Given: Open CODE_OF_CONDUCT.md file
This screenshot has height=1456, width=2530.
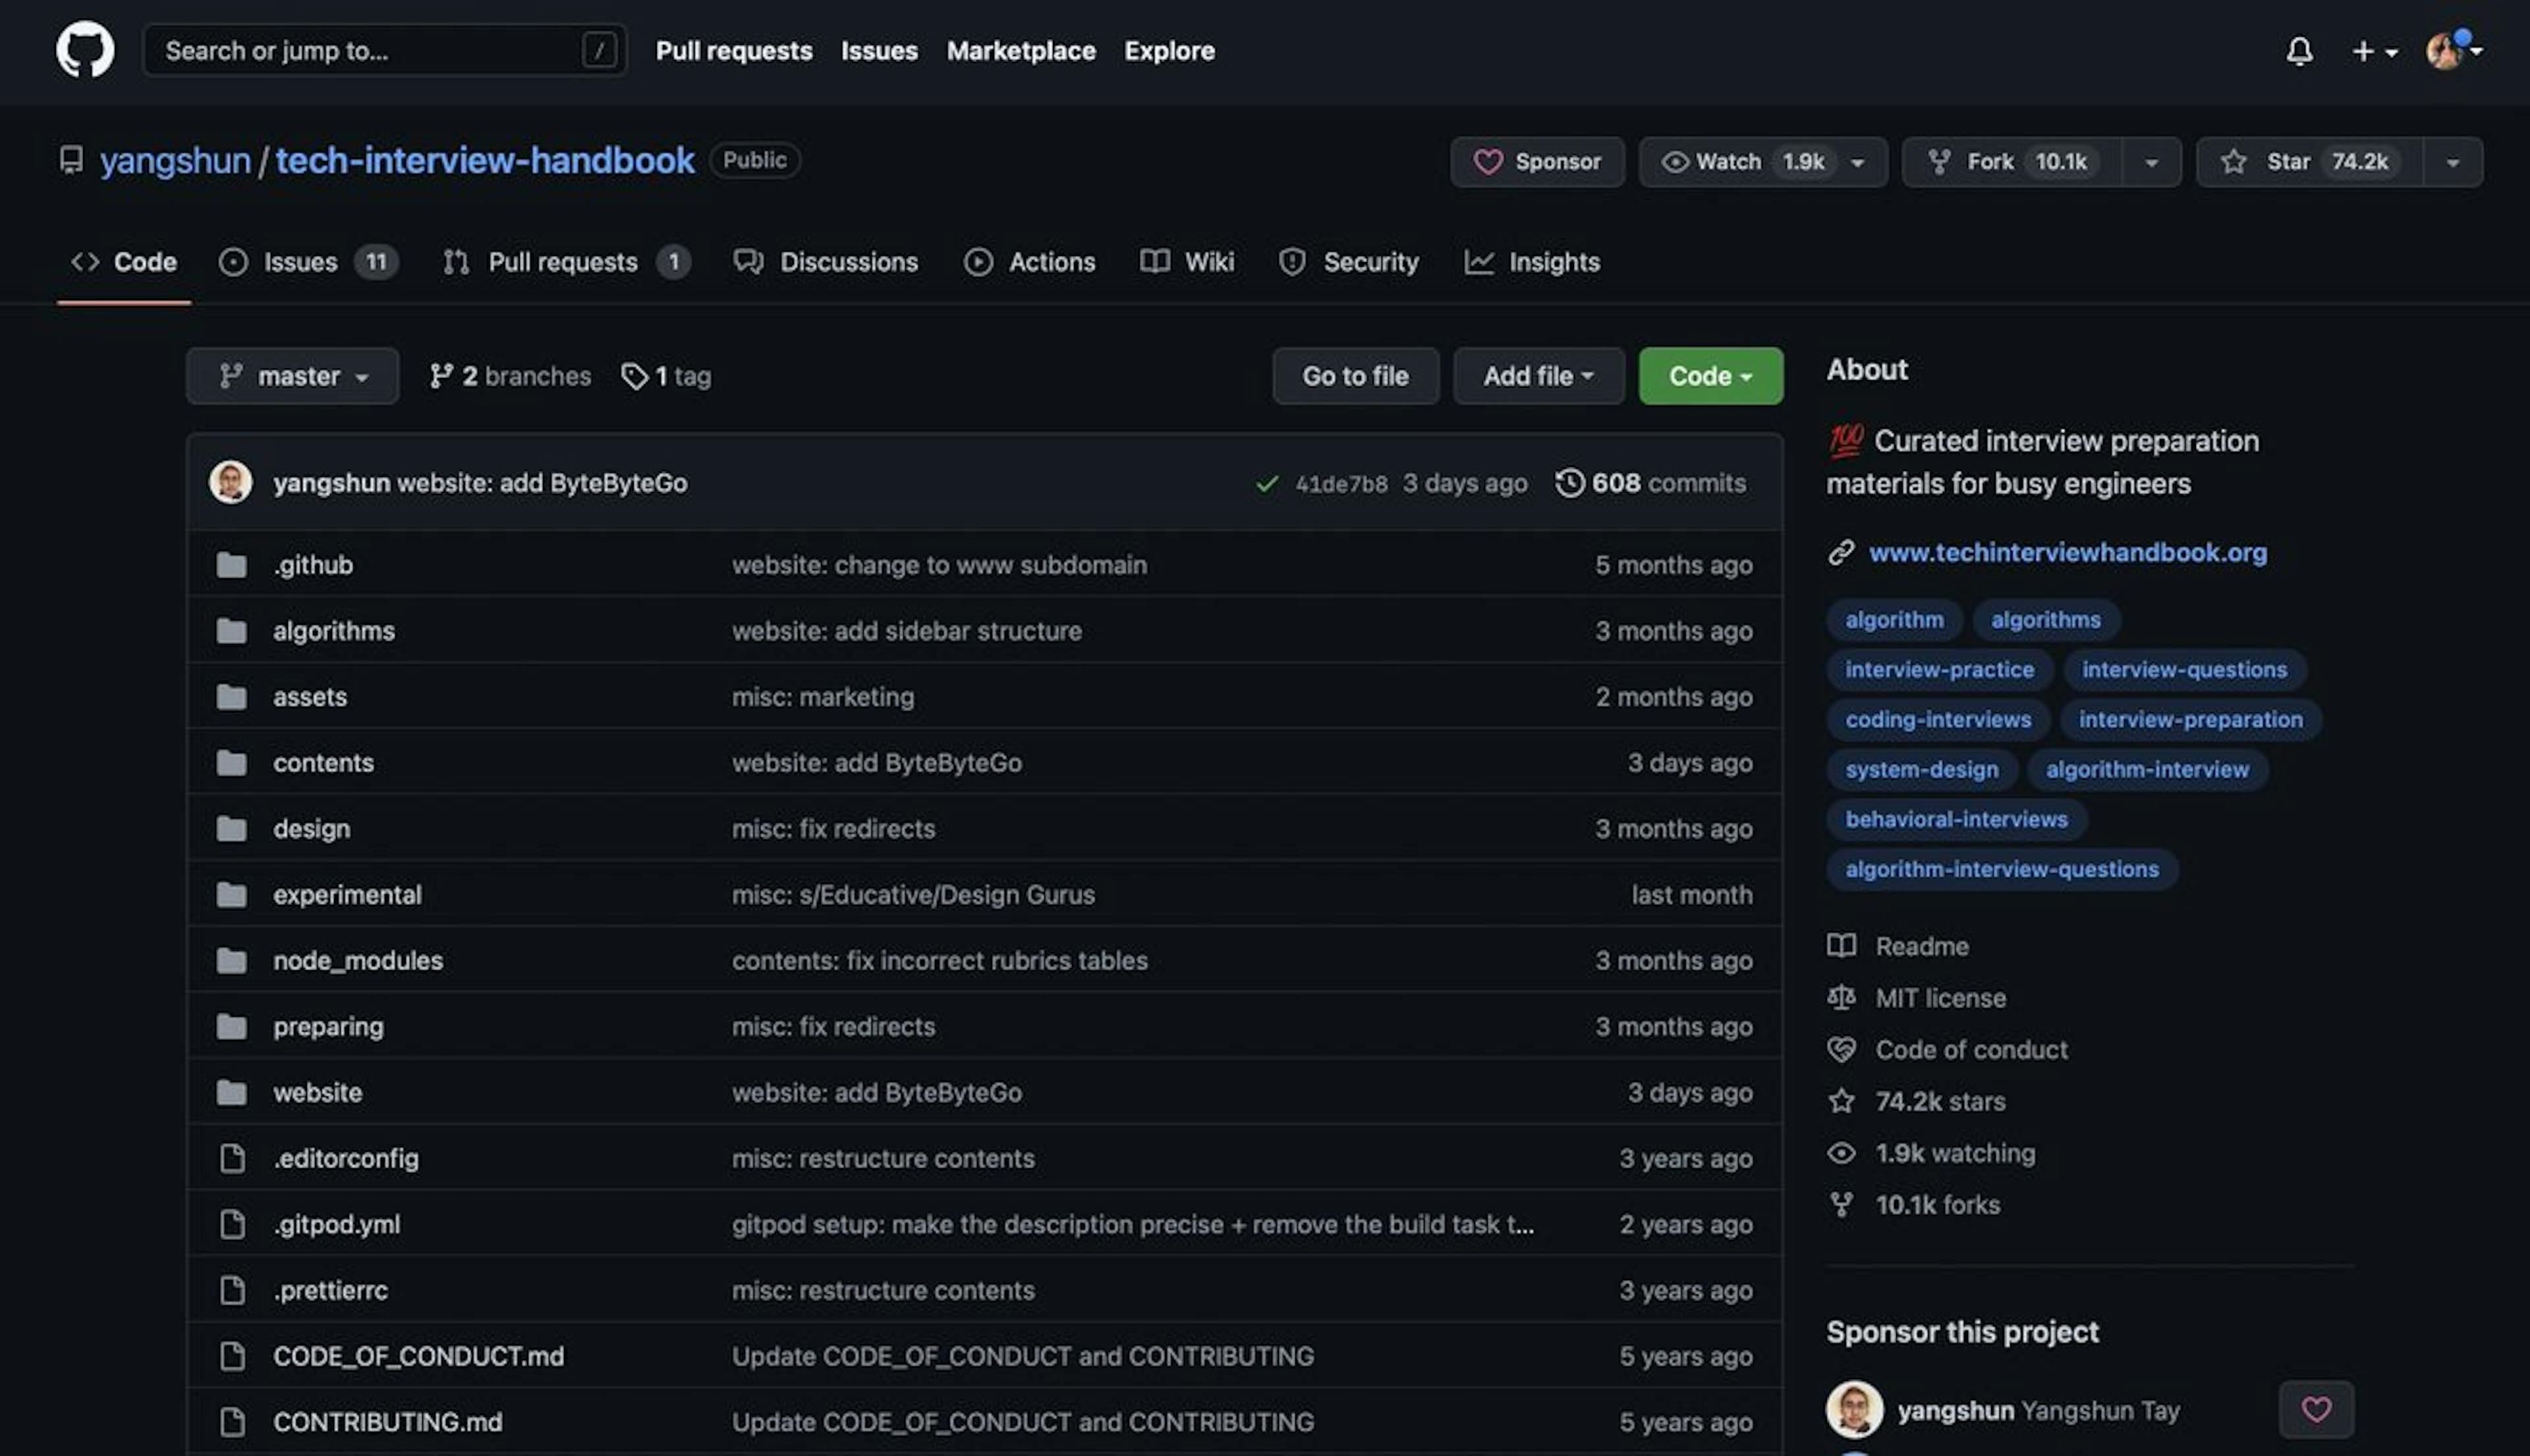Looking at the screenshot, I should tap(418, 1357).
